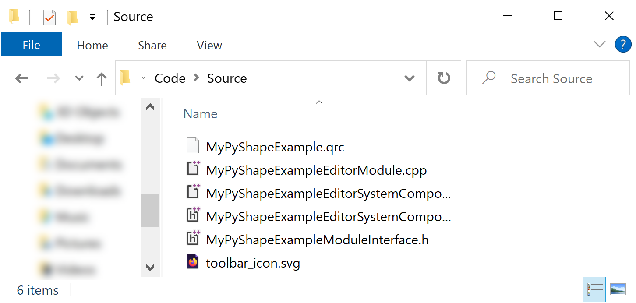Open the File menu tab
Image resolution: width=636 pixels, height=303 pixels.
tap(32, 45)
